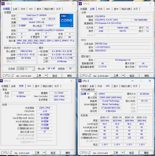Click the CAS# Latency value 40.0 时钟
This screenshot has height=156, width=155.
(45, 115)
